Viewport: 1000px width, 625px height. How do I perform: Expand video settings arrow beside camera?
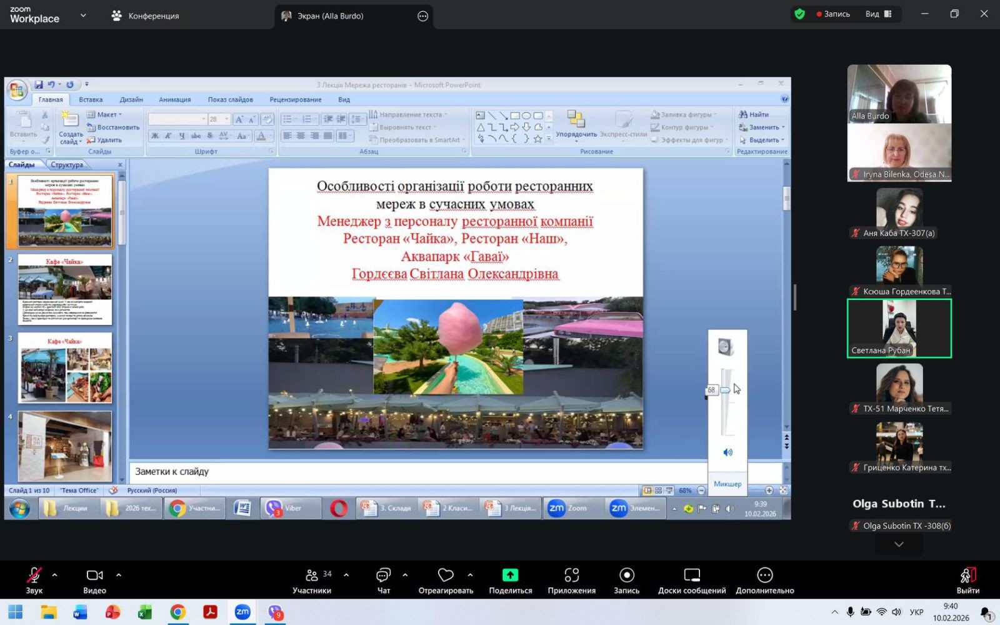[119, 575]
